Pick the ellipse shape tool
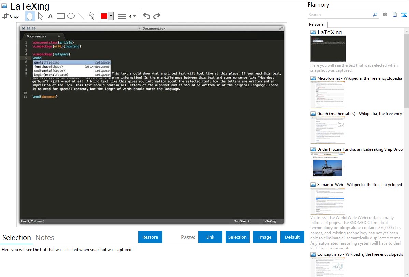This screenshot has height=277, width=409. (x=71, y=16)
